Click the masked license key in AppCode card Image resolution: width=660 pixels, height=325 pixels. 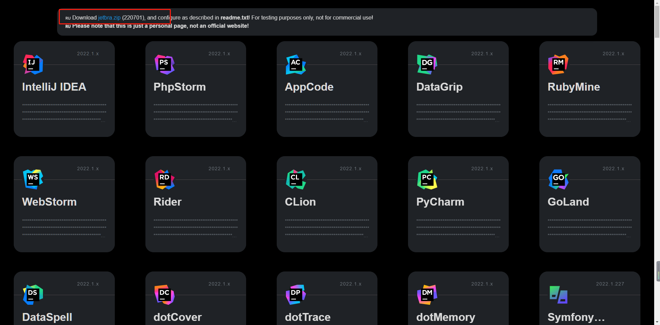[x=327, y=113]
